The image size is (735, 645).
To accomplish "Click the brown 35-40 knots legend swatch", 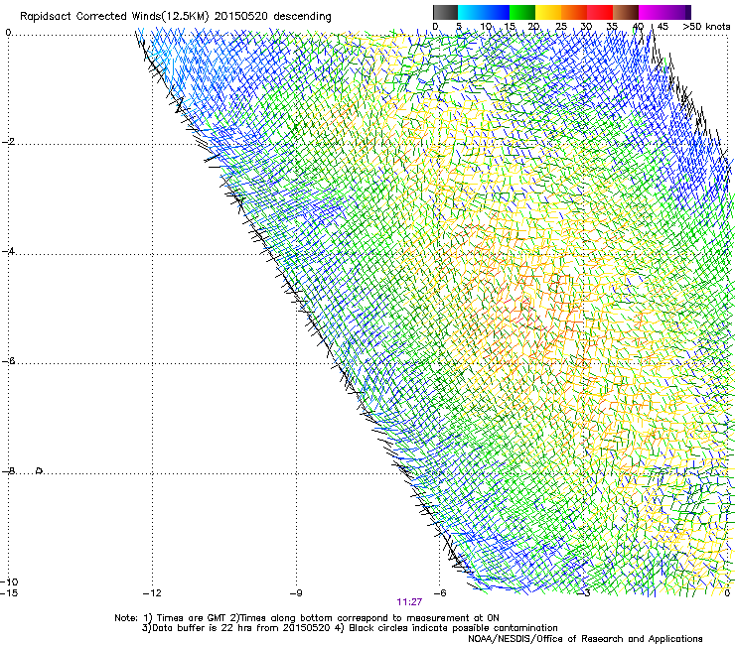I will [x=626, y=12].
